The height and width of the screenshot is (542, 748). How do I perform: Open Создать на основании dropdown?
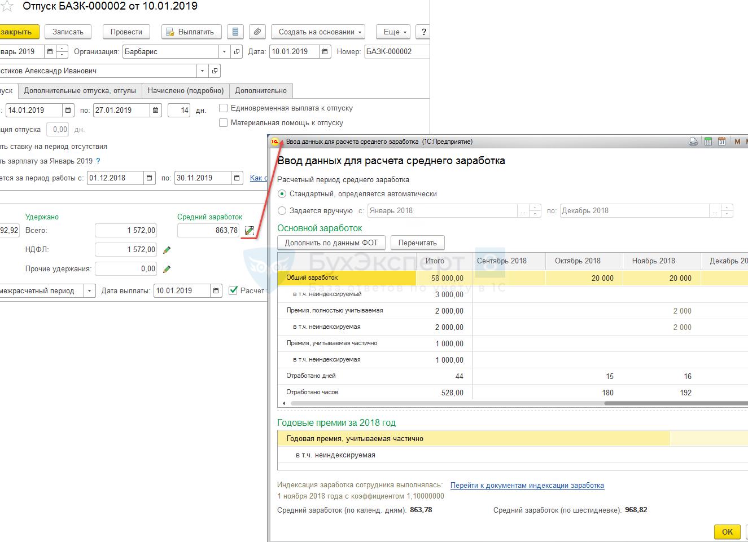(318, 32)
